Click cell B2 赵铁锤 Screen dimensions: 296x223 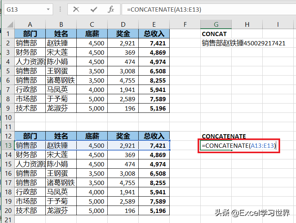[x=61, y=43]
